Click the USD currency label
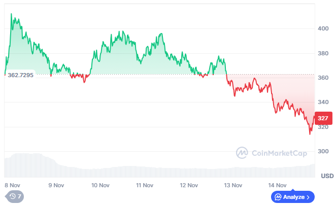Viewport: 336px width, 205px height. 327,176
